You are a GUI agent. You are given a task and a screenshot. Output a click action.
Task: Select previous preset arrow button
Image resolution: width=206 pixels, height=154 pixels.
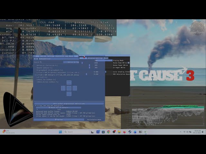coord(35,59)
